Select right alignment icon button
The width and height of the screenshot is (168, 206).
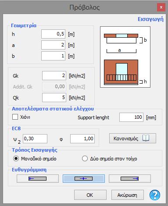(x=130, y=178)
